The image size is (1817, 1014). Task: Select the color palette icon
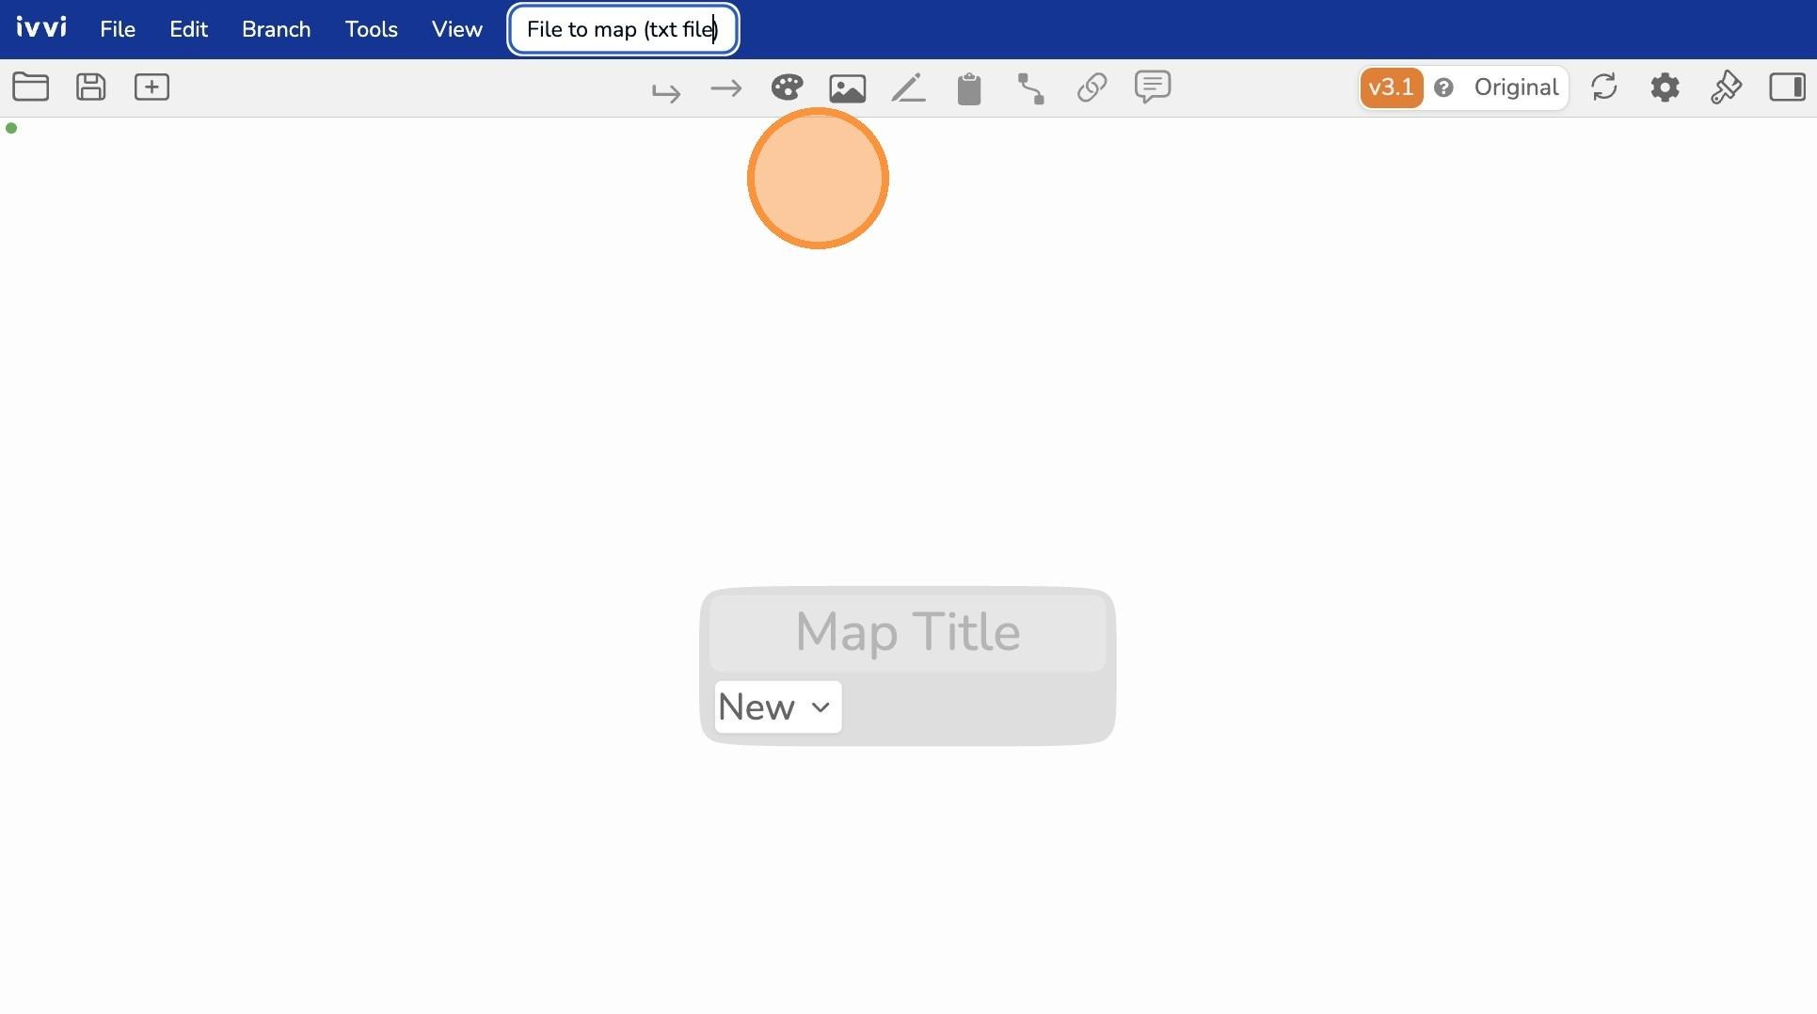click(x=787, y=88)
